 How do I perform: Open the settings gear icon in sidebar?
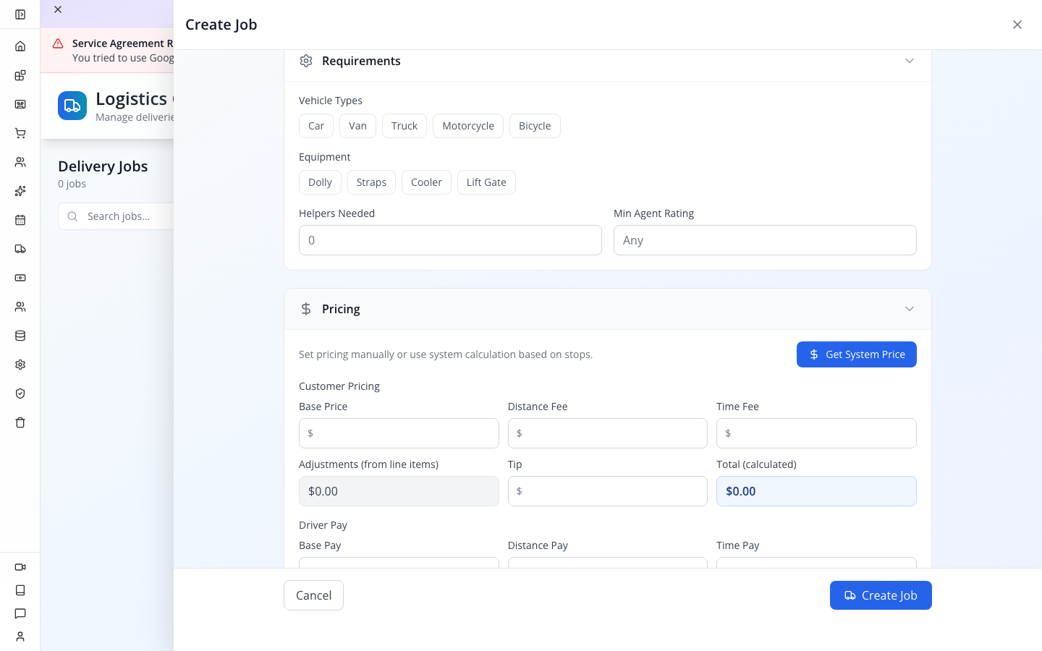pyautogui.click(x=20, y=365)
